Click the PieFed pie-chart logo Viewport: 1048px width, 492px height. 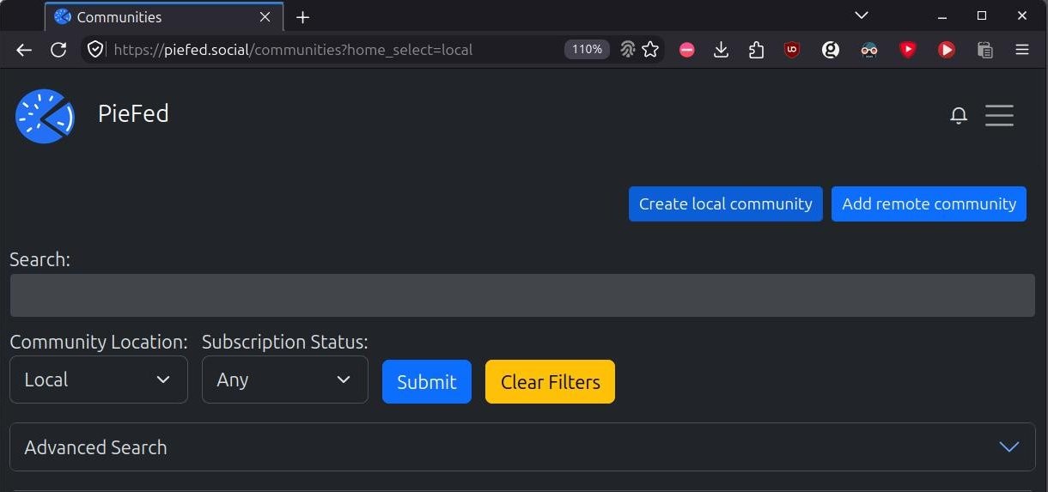pos(45,116)
